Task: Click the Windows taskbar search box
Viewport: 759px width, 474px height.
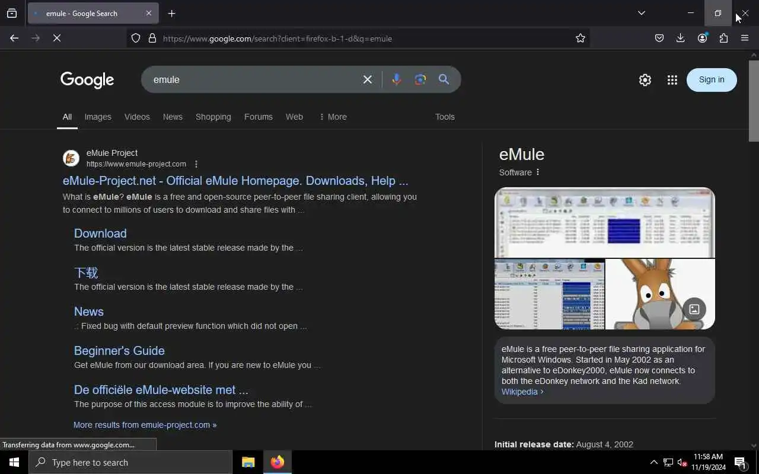Action: (130, 462)
